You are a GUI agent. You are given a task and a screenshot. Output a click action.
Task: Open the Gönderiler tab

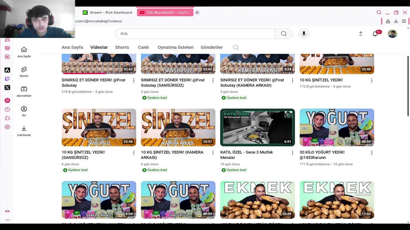coord(212,47)
